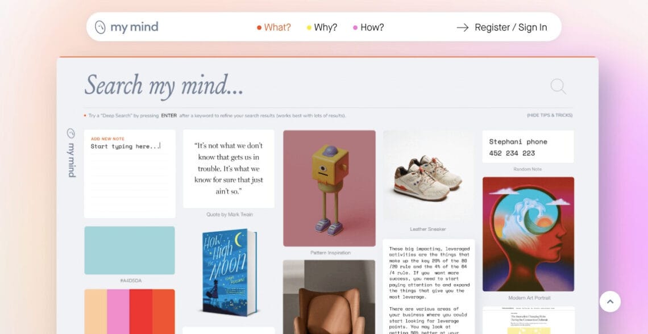
Task: Open the Leather Sneaker image card
Action: click(x=428, y=177)
